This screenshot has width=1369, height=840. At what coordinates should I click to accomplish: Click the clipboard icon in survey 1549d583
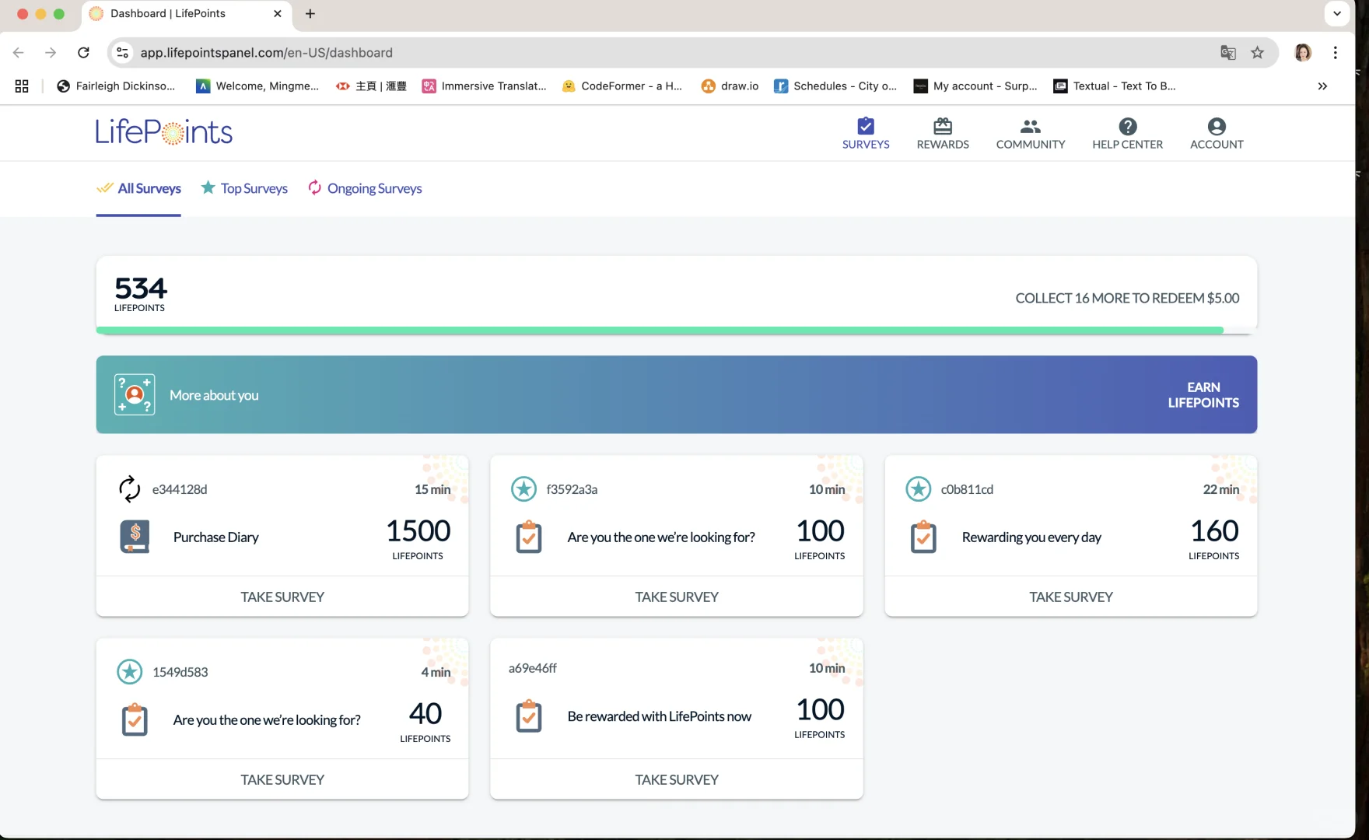point(135,719)
